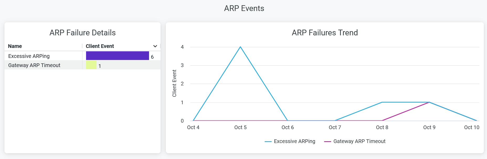Click the Client Event sort chevron
This screenshot has width=487, height=159.
pyautogui.click(x=155, y=46)
